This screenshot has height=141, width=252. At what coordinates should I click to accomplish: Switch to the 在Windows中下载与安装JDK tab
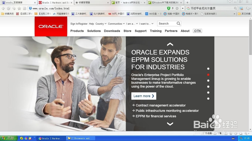165,3
